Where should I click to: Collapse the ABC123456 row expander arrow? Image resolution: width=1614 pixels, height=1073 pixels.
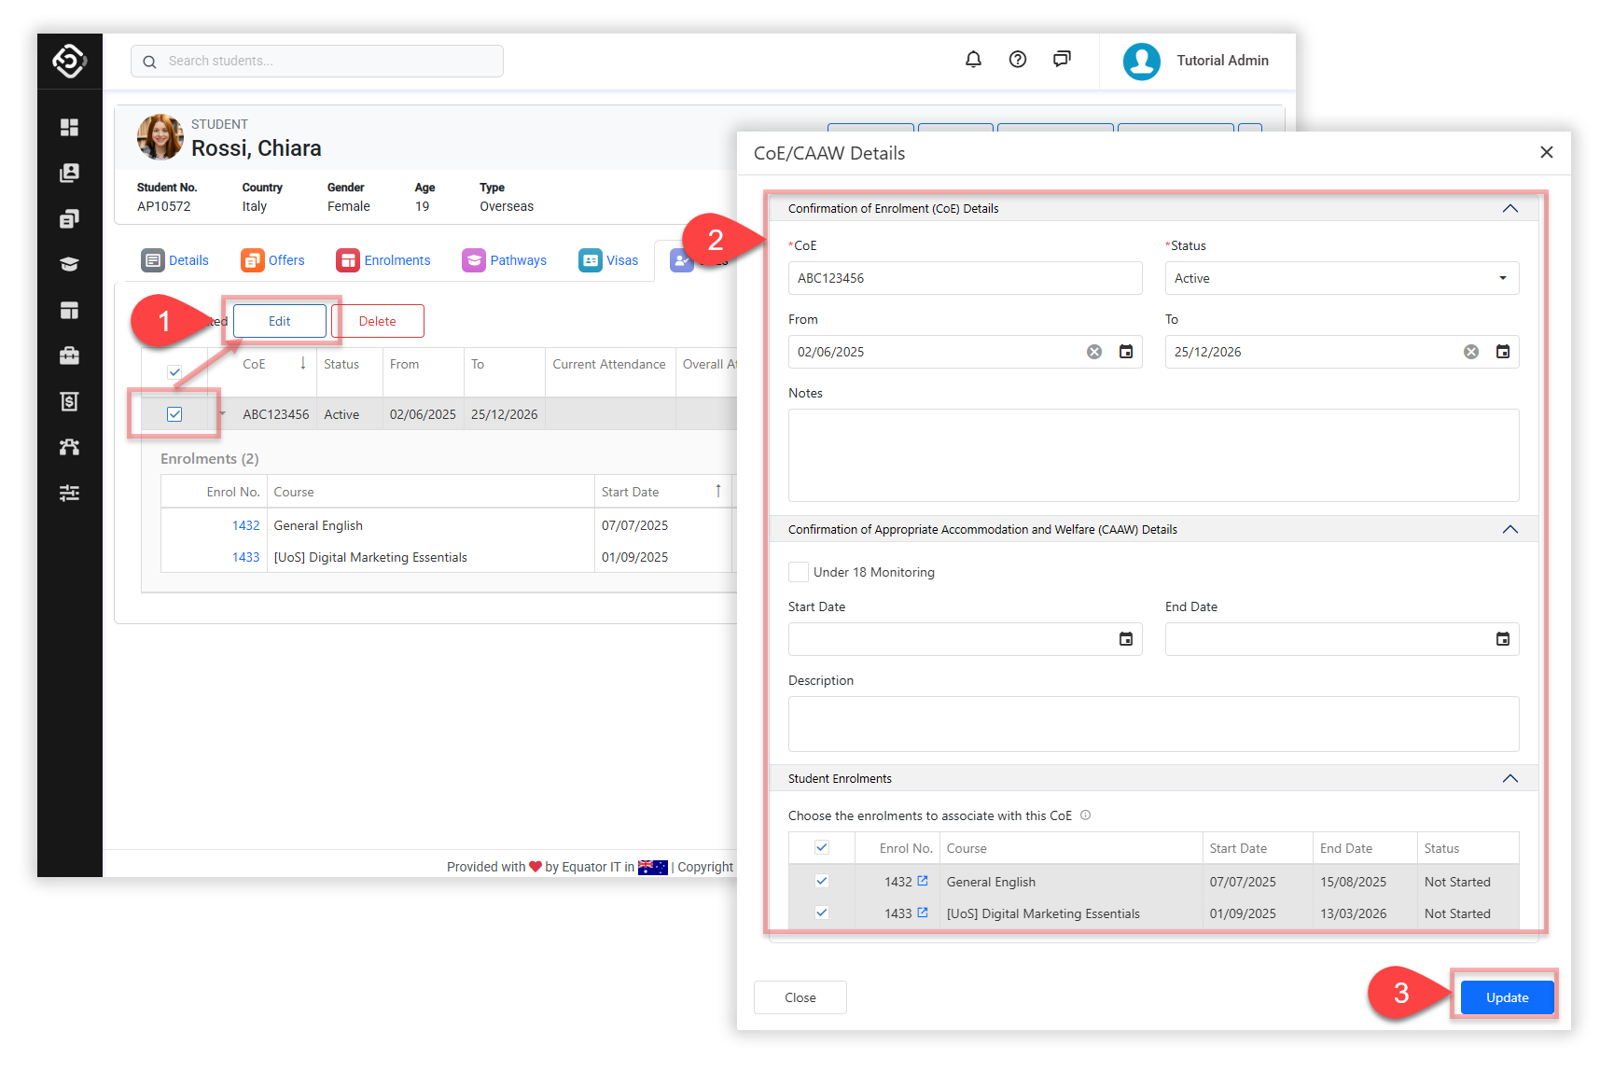pyautogui.click(x=222, y=413)
